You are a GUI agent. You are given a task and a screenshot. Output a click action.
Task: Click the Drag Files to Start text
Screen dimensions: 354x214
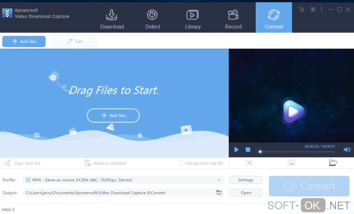[113, 90]
